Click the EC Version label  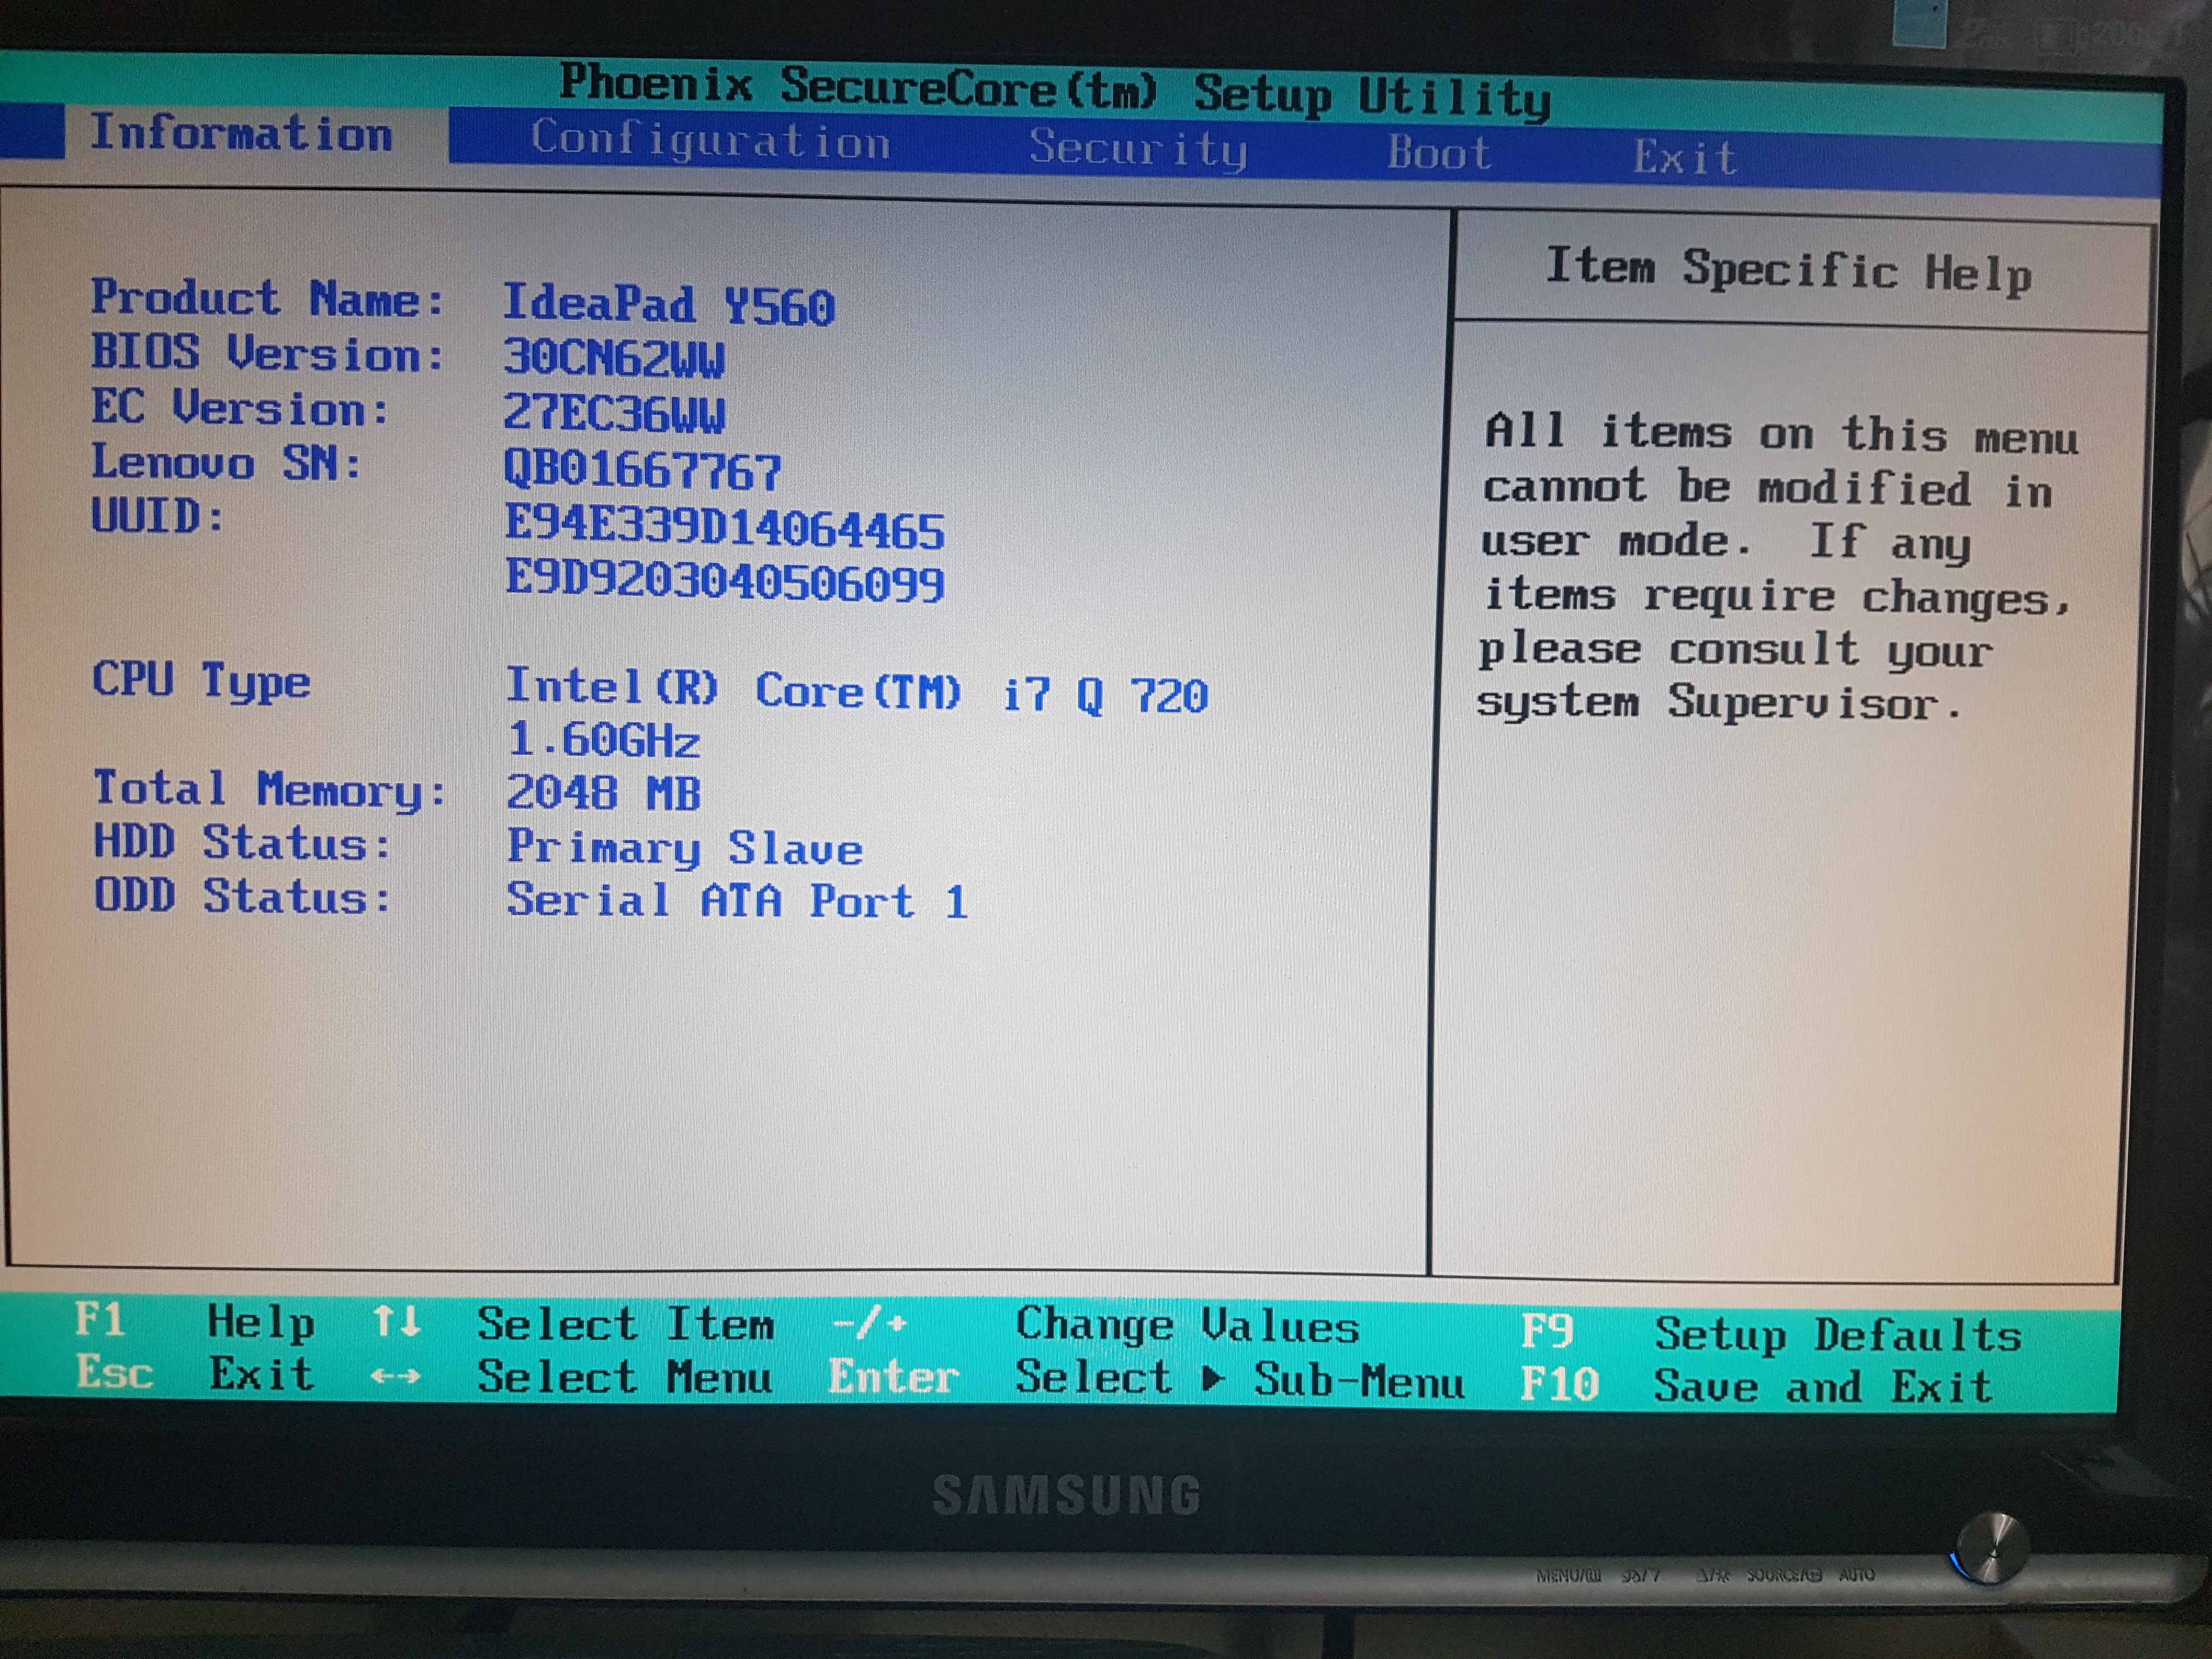coord(240,408)
